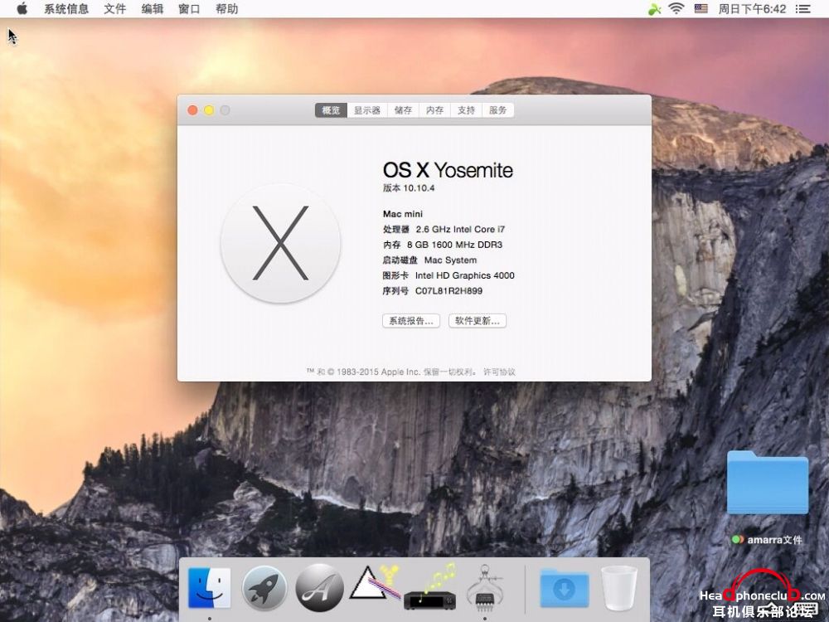The width and height of the screenshot is (829, 622).
Task: Open the audio receiver music app in Dock
Action: click(430, 587)
